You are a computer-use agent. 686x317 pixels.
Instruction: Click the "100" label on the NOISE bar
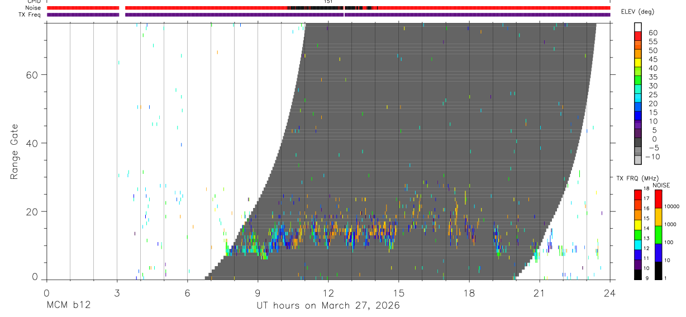point(669,243)
